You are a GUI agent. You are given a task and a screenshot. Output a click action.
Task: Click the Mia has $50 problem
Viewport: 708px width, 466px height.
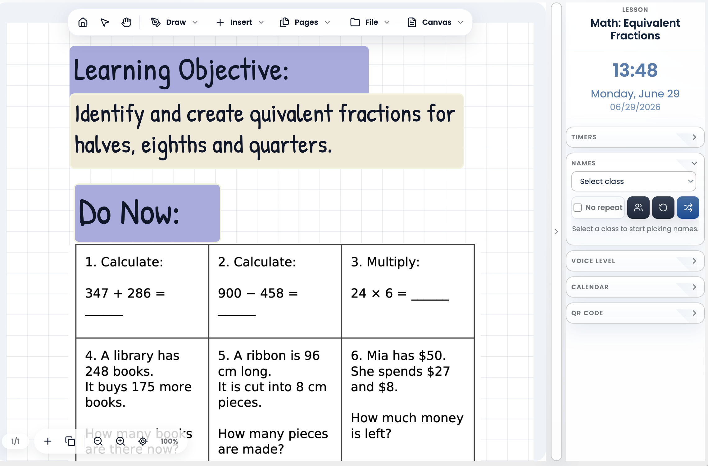coord(408,400)
